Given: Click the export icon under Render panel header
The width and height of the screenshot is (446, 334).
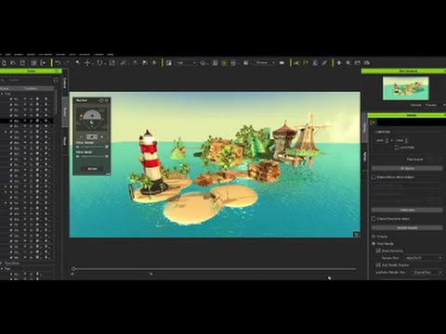Looking at the screenshot, I should pos(373,122).
